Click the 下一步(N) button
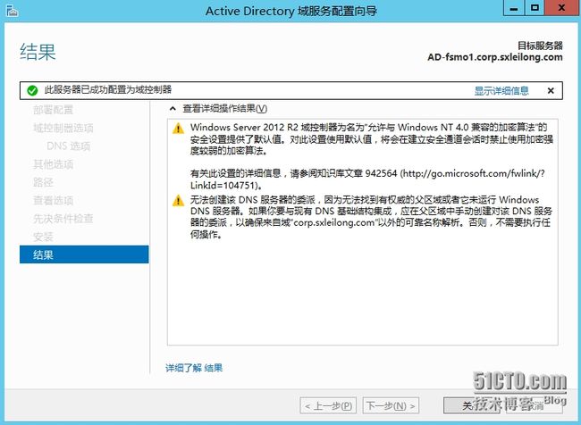Image resolution: width=581 pixels, height=425 pixels. (391, 405)
